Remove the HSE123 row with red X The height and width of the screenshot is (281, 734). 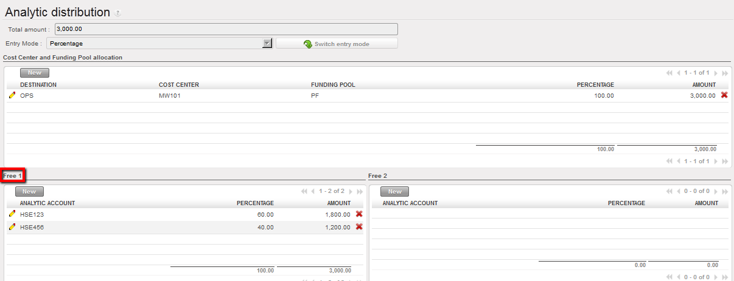pos(359,214)
